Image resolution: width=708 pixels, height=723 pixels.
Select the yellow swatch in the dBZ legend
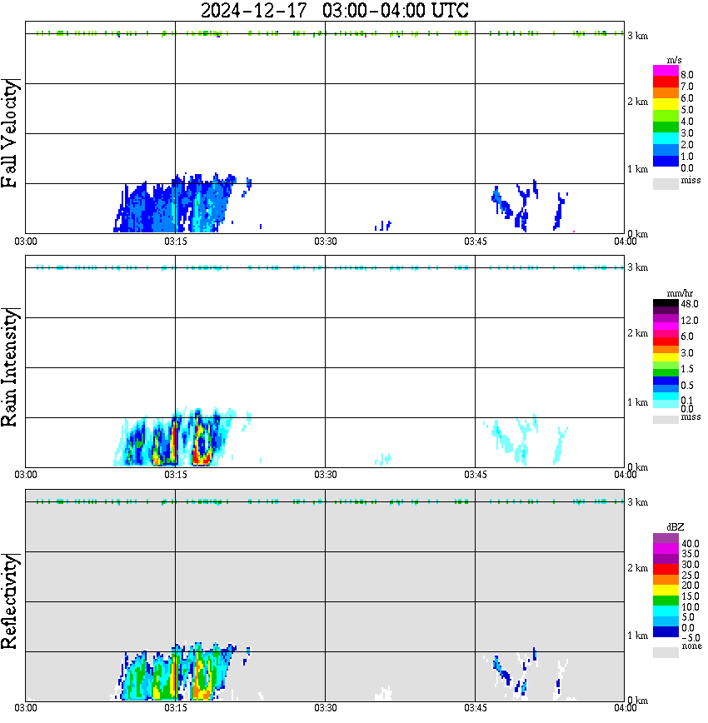coord(666,591)
